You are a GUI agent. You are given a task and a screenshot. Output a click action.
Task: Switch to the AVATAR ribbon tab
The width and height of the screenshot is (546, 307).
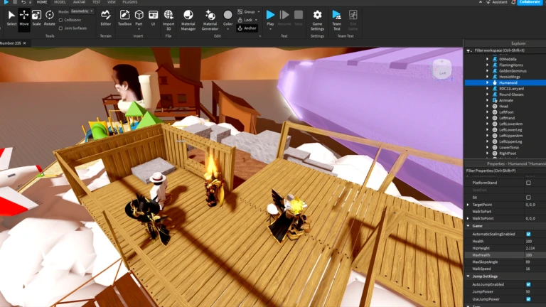pos(79,2)
